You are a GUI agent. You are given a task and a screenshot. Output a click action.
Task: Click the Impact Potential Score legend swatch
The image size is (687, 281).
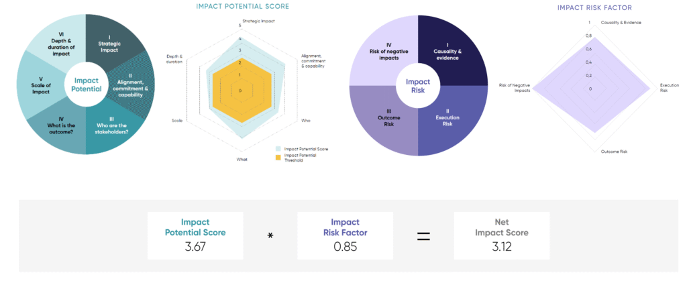pos(279,148)
